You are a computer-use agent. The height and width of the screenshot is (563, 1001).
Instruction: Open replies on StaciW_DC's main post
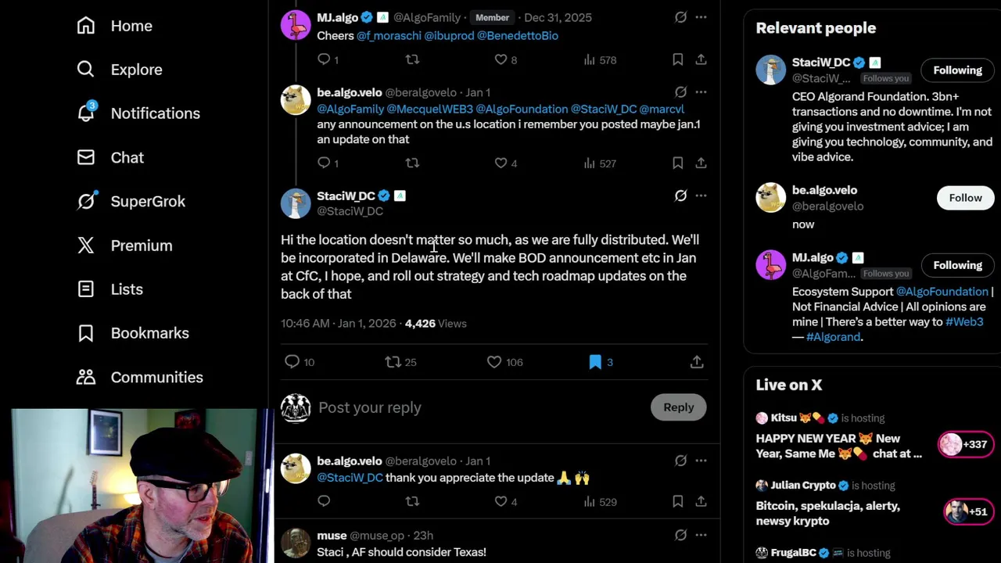(292, 362)
